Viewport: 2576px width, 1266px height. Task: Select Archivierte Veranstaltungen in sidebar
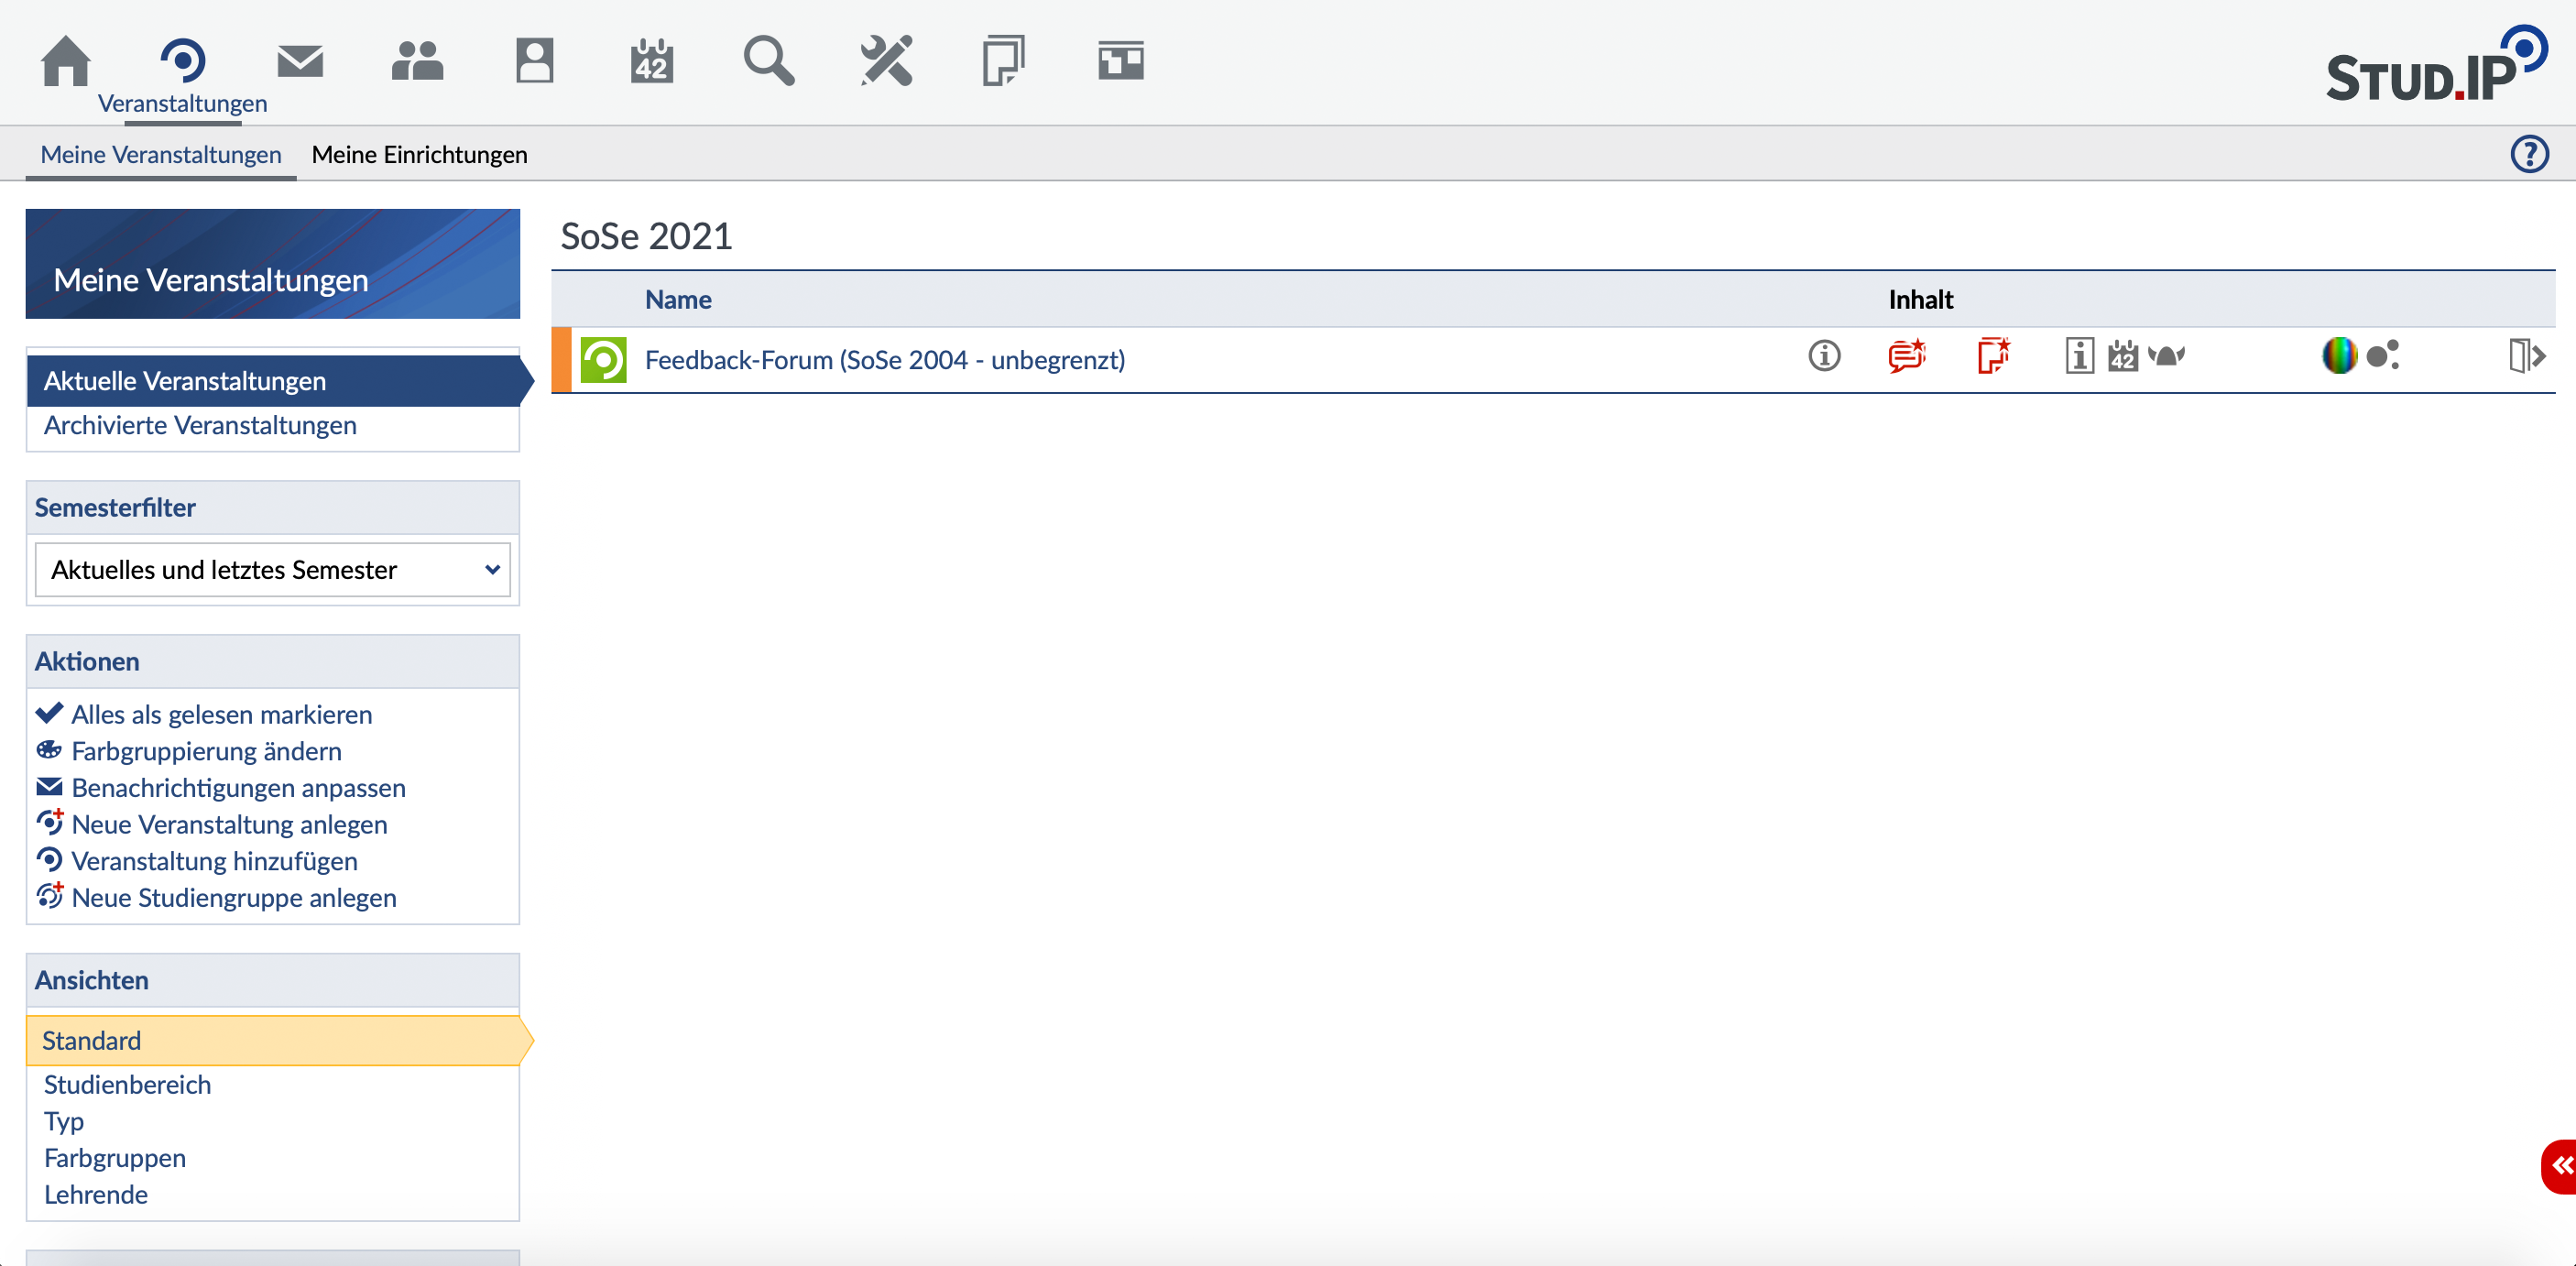[x=200, y=426]
